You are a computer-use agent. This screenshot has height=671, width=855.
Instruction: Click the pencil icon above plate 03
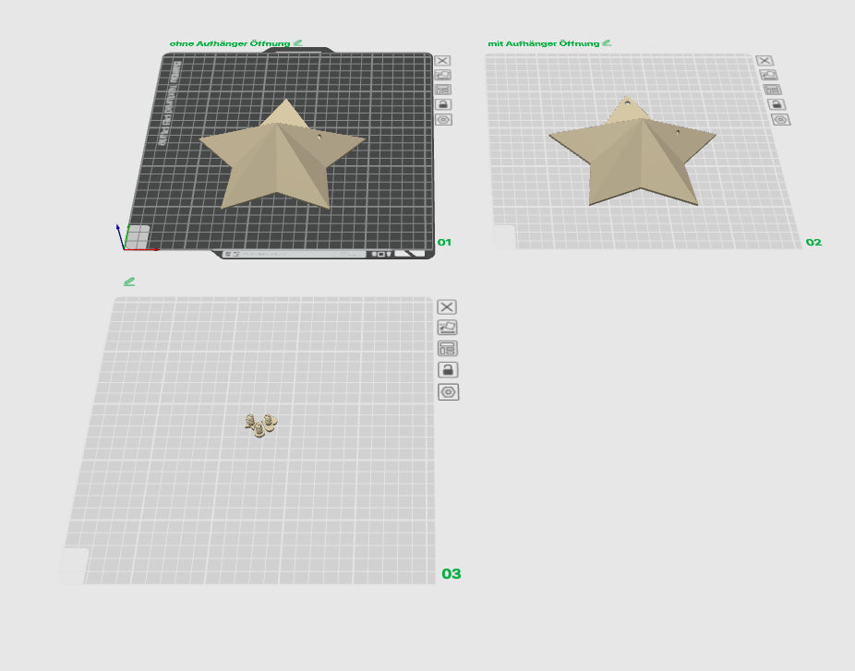point(129,282)
